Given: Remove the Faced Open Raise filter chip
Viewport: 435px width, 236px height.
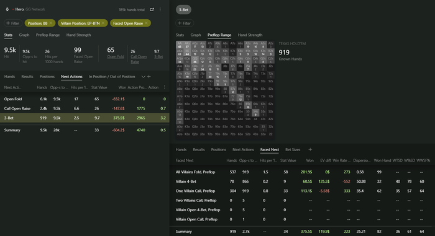Looking at the screenshot, I should pyautogui.click(x=146, y=24).
